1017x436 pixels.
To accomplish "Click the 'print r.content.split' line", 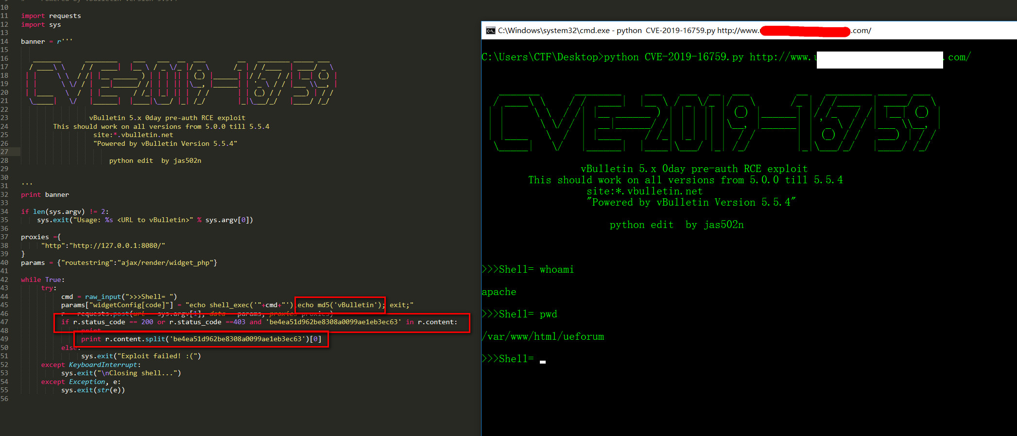I will click(201, 339).
